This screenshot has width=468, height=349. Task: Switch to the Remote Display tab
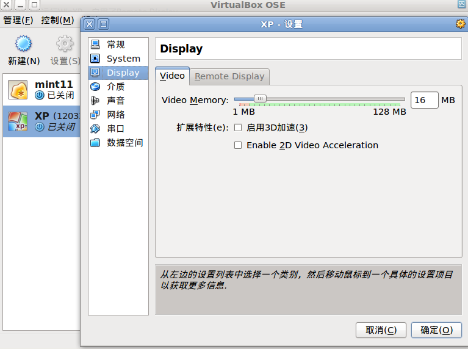[x=229, y=76]
